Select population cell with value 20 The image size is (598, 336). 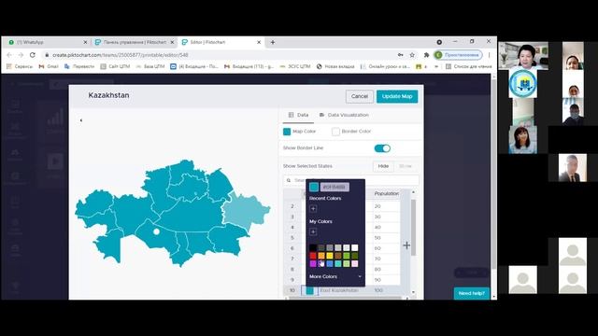pyautogui.click(x=386, y=206)
